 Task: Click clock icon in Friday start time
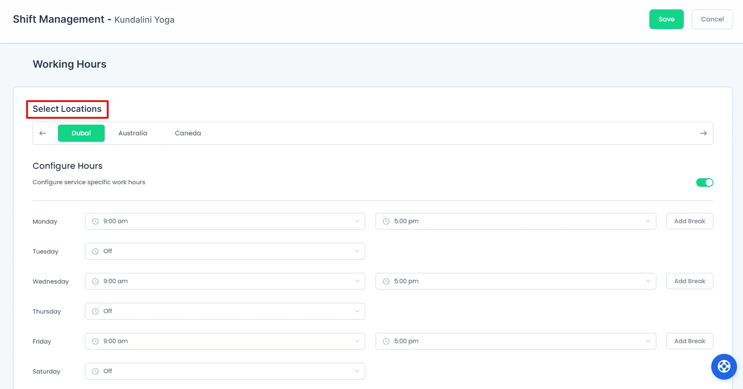[95, 341]
